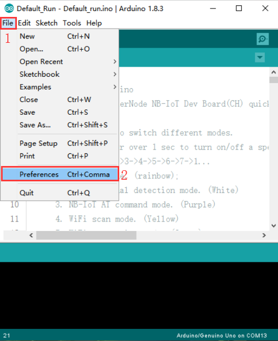
Task: Open the Sketch menu
Action: 46,23
